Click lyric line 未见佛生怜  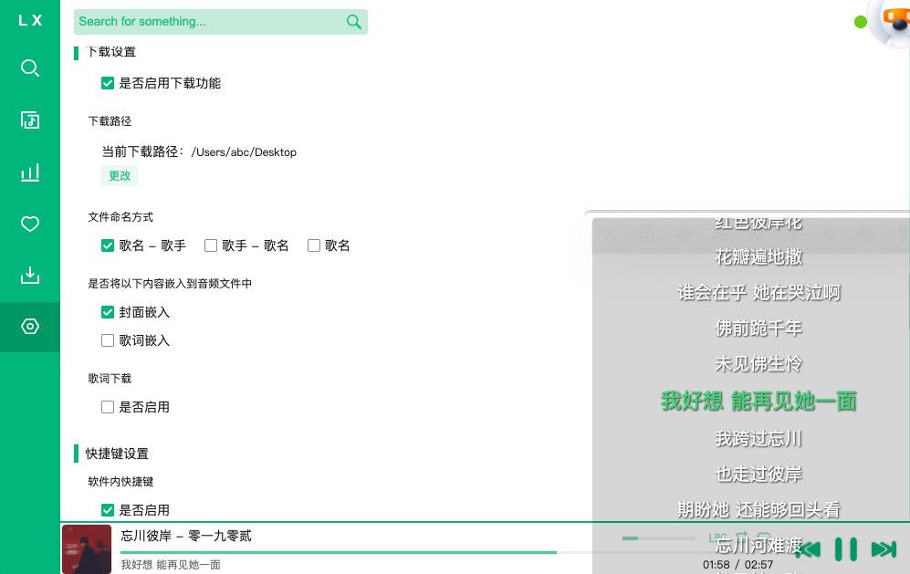click(758, 364)
